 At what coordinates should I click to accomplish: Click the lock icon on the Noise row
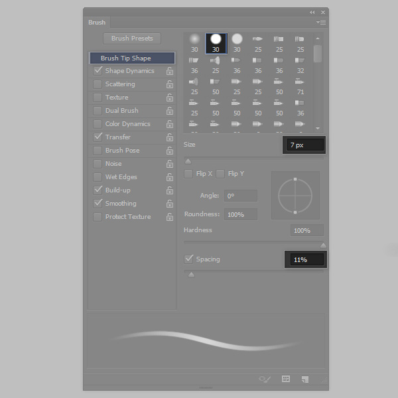click(170, 164)
